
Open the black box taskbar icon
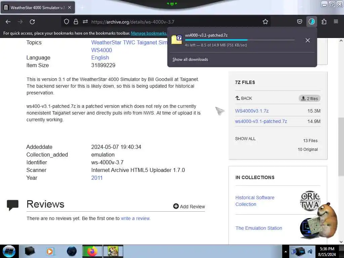(30, 251)
